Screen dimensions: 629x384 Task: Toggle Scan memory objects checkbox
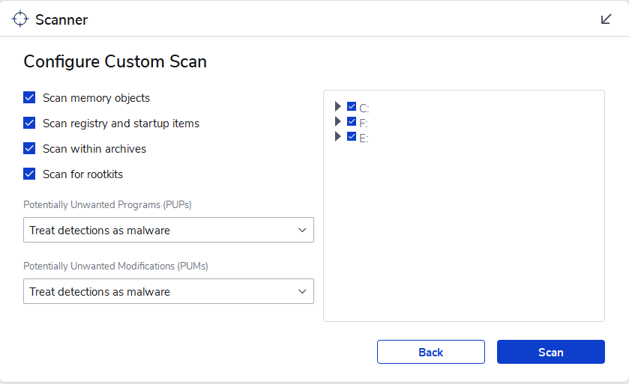[30, 98]
